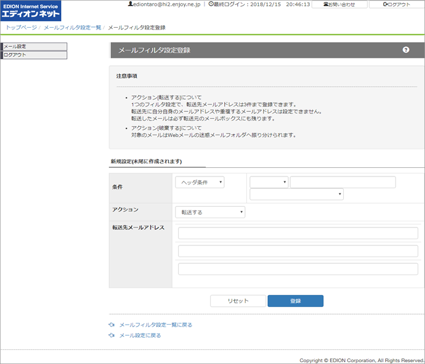Image resolution: width=425 pixels, height=364 pixels.
Task: Open メールフィルタ設定一覧 breadcrumb link
Action: pos(72,27)
